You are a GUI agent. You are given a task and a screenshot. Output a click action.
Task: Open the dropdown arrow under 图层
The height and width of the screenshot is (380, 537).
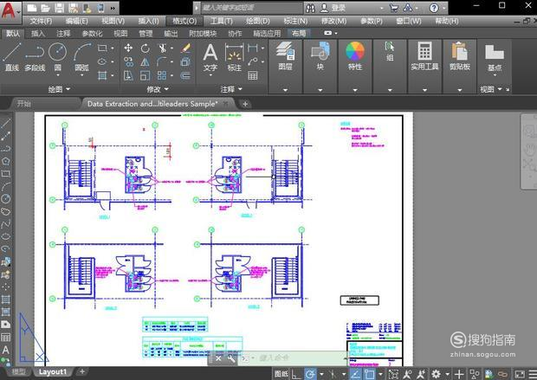(285, 90)
